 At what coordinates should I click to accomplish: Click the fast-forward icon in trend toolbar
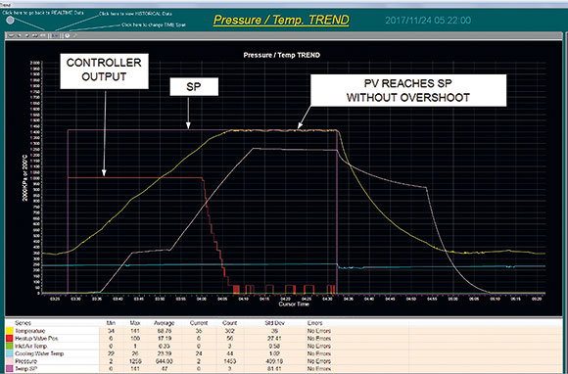pos(35,35)
